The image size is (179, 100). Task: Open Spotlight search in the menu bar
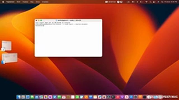pyautogui.click(x=150, y=2)
